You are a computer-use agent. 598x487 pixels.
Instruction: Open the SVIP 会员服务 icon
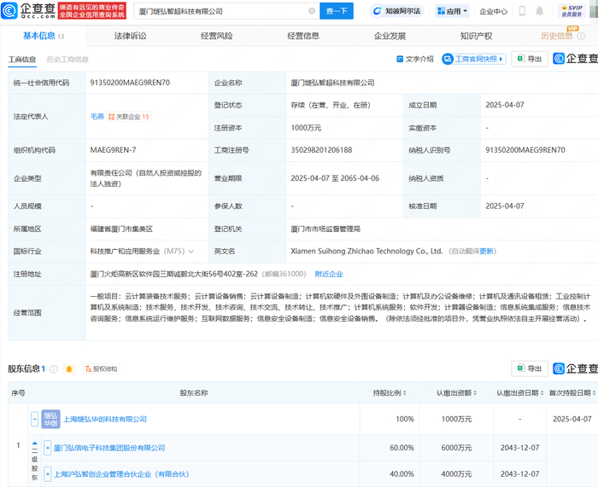[570, 11]
